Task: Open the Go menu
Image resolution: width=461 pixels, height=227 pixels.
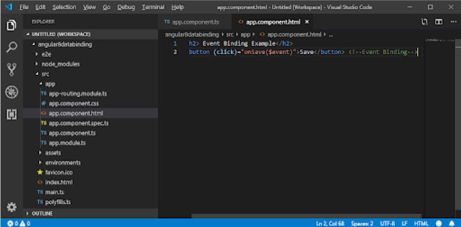Action: coord(107,7)
